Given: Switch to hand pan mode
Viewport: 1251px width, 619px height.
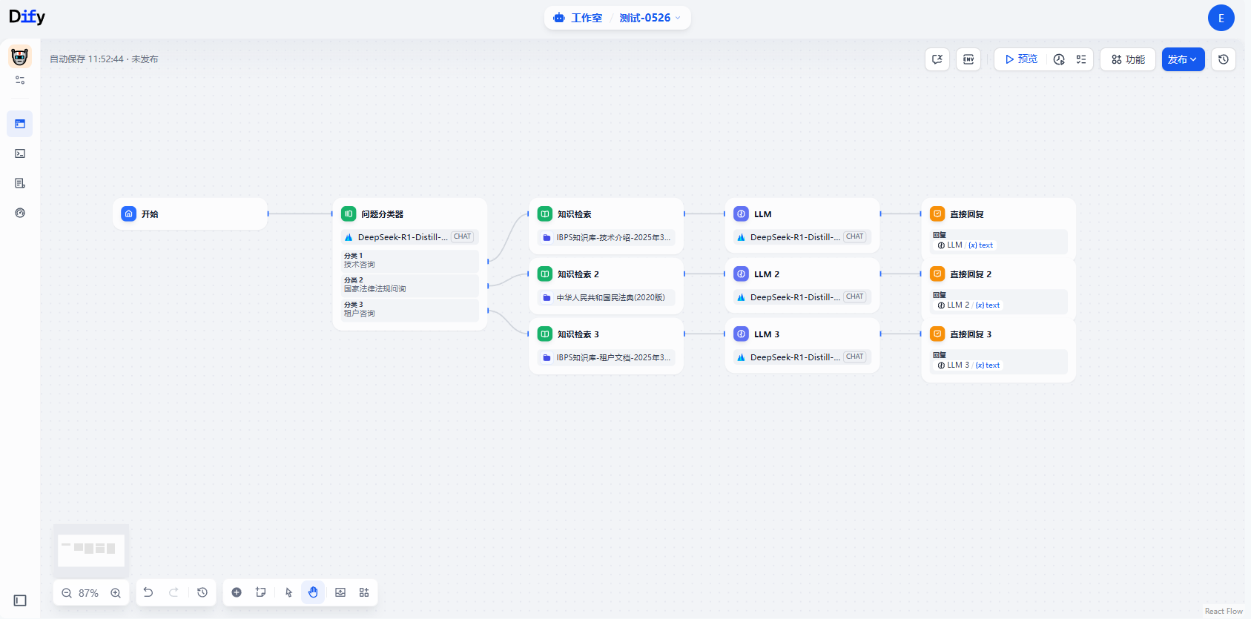Looking at the screenshot, I should (x=313, y=592).
